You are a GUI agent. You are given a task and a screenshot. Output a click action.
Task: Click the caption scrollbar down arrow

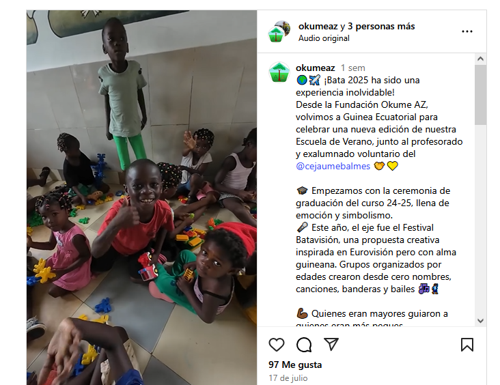point(480,321)
